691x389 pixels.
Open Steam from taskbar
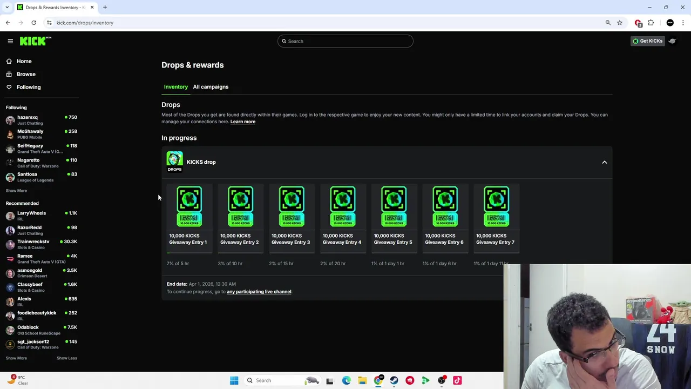click(x=394, y=380)
